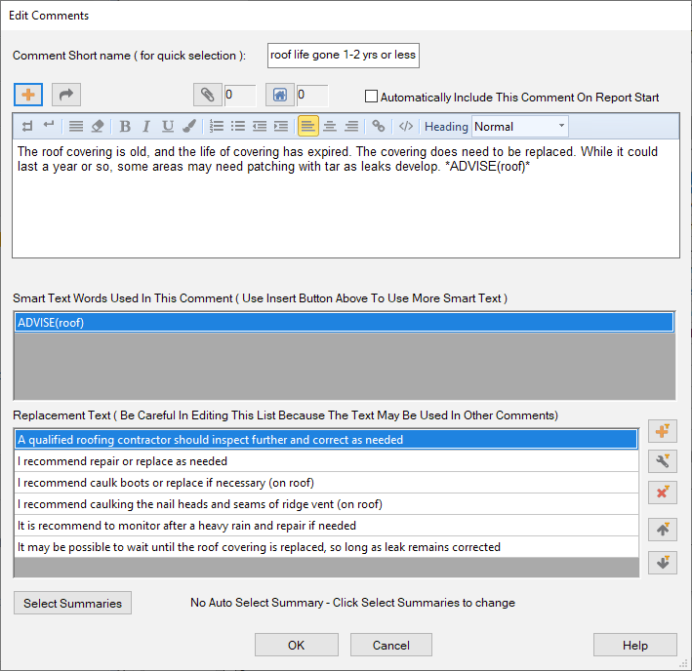
Task: Move replacement text up with arrow icon
Action: click(x=663, y=530)
